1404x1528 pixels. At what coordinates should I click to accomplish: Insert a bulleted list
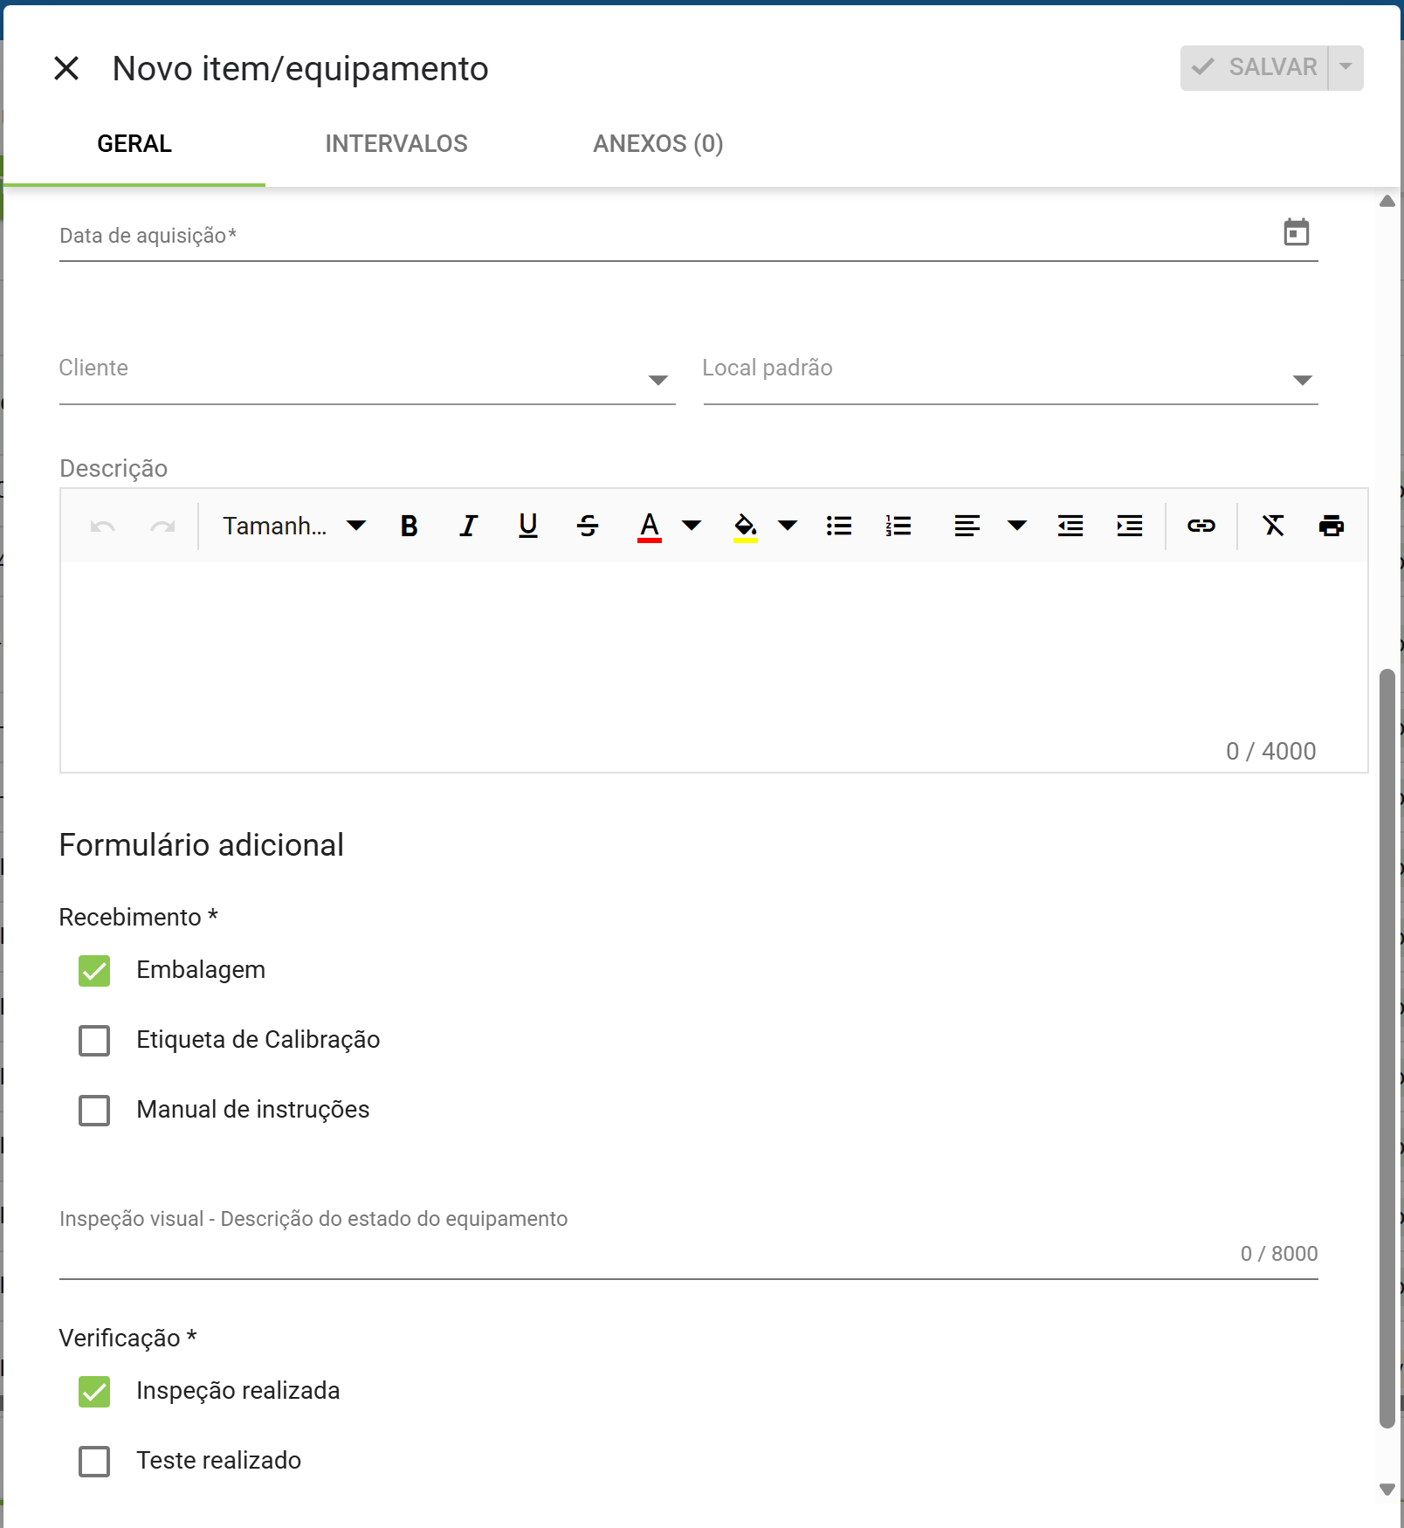coord(839,526)
